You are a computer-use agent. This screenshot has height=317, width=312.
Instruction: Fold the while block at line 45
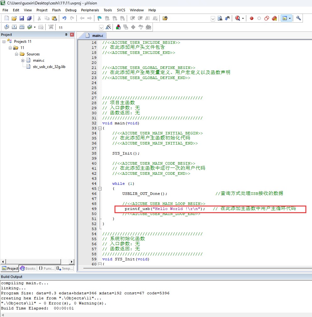[x=100, y=189]
